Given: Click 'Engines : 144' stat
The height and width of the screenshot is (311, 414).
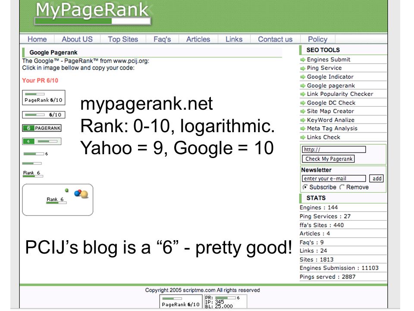Looking at the screenshot, I should (x=319, y=207).
